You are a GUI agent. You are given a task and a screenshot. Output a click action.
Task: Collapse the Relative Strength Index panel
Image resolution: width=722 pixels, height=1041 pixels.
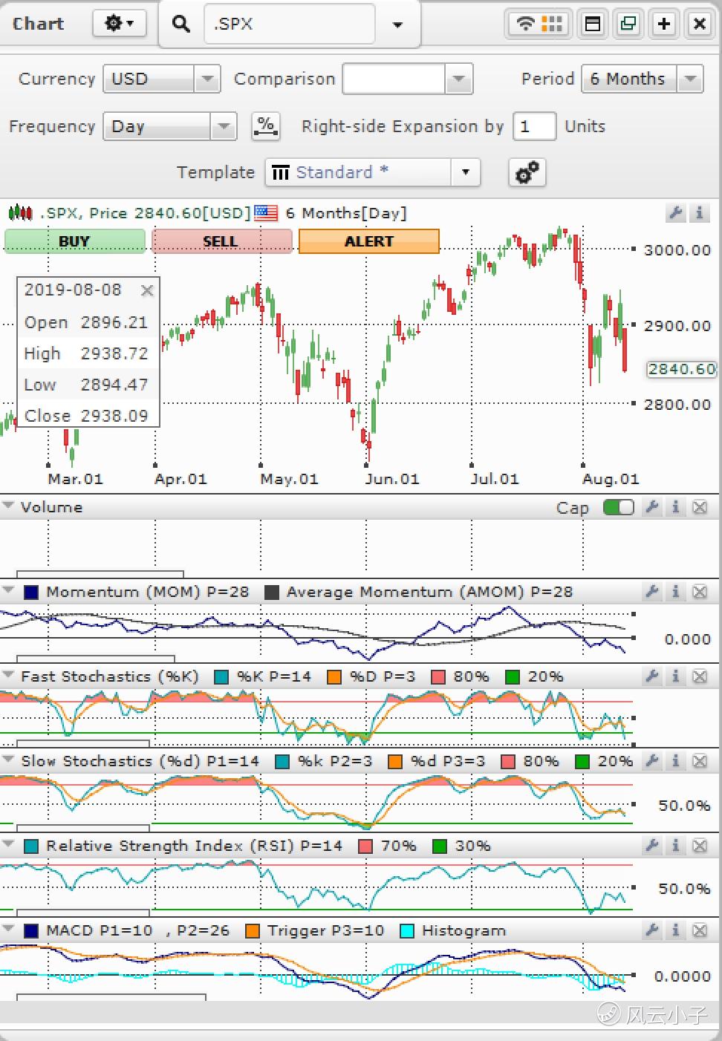pyautogui.click(x=9, y=845)
